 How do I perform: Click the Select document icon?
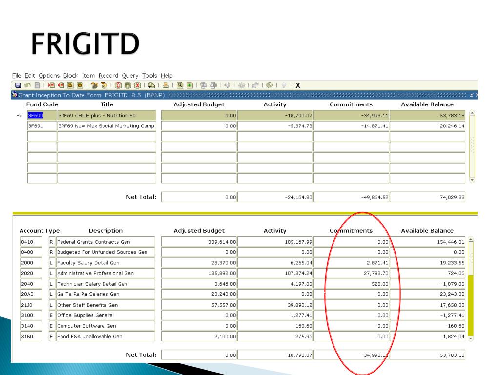(37, 85)
